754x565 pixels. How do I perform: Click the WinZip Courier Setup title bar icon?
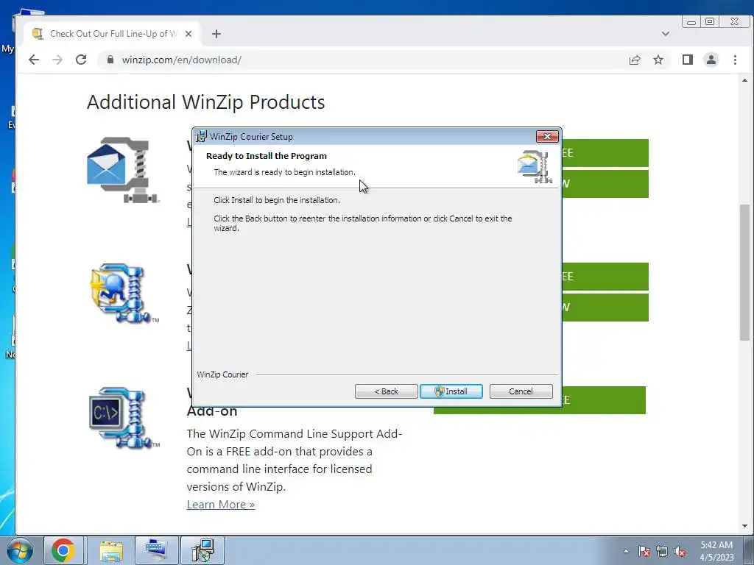coord(201,136)
